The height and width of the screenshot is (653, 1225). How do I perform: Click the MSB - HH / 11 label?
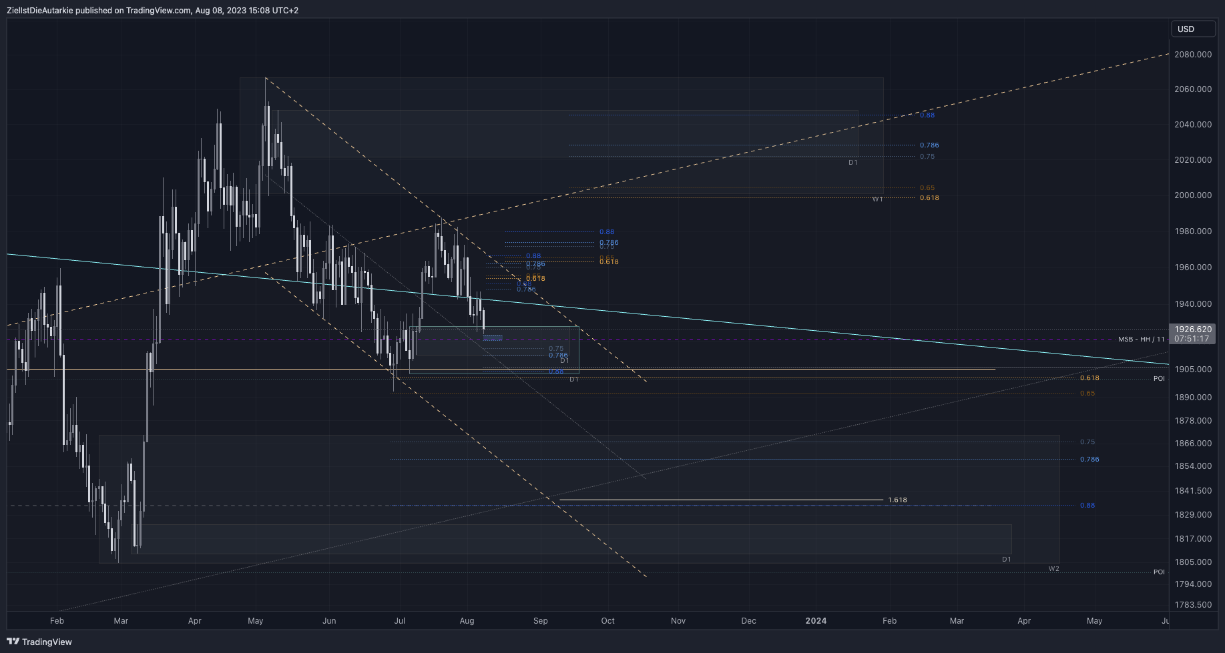tap(1142, 340)
